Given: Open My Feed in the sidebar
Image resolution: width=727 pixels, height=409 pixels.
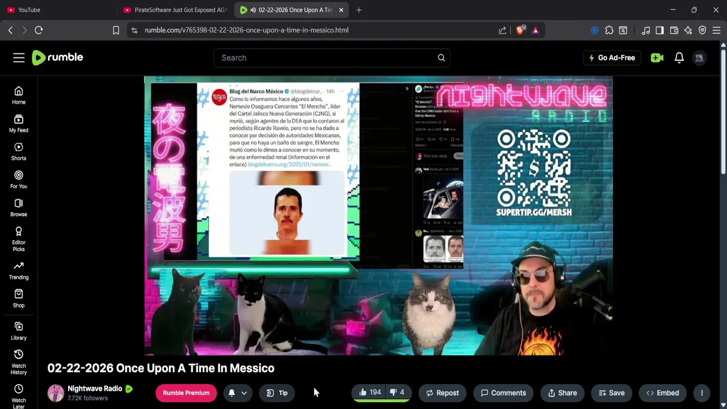Looking at the screenshot, I should (19, 124).
